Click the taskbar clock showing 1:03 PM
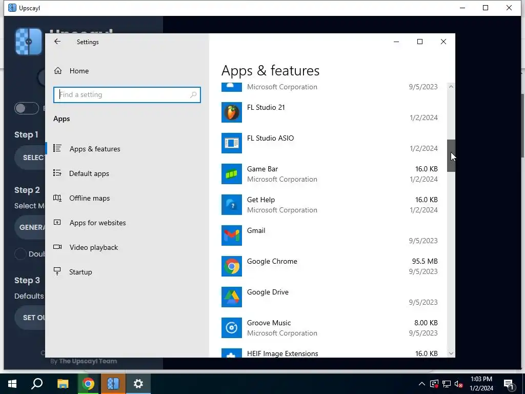Viewport: 525px width, 394px height. pyautogui.click(x=481, y=384)
